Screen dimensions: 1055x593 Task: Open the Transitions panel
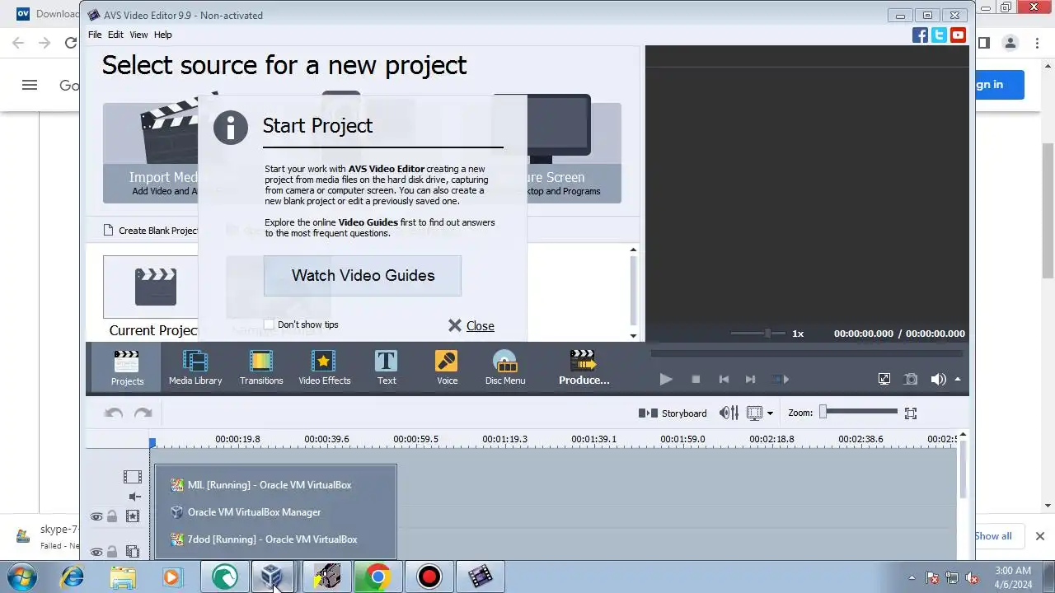click(x=261, y=367)
